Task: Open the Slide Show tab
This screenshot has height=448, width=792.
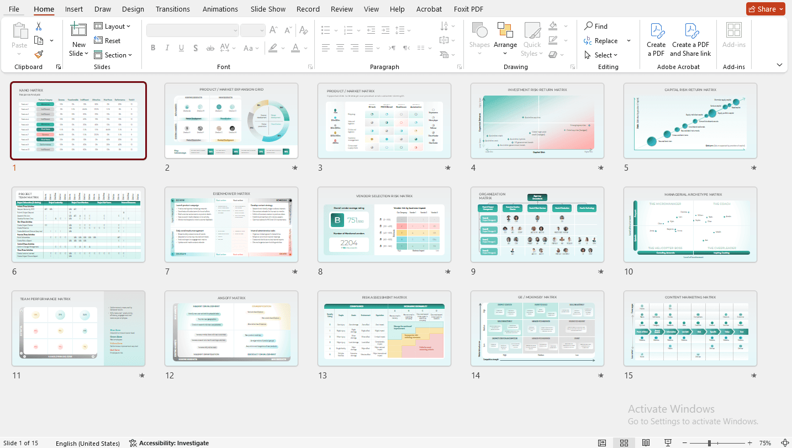Action: (x=268, y=9)
